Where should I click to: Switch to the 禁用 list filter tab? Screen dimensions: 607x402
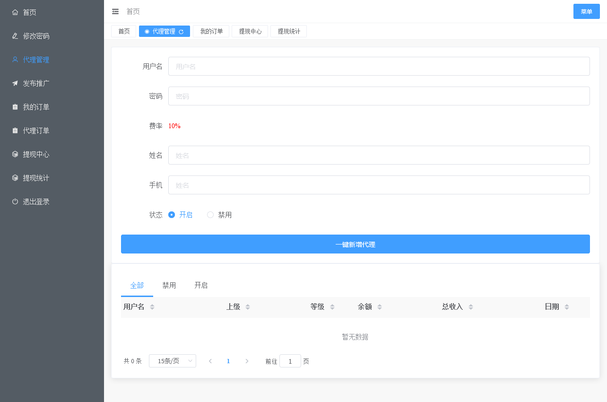click(x=169, y=285)
